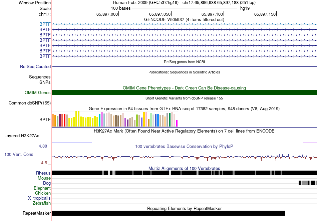Click the 100 bases scale text
The height and width of the screenshot is (221, 317).
(121, 8)
